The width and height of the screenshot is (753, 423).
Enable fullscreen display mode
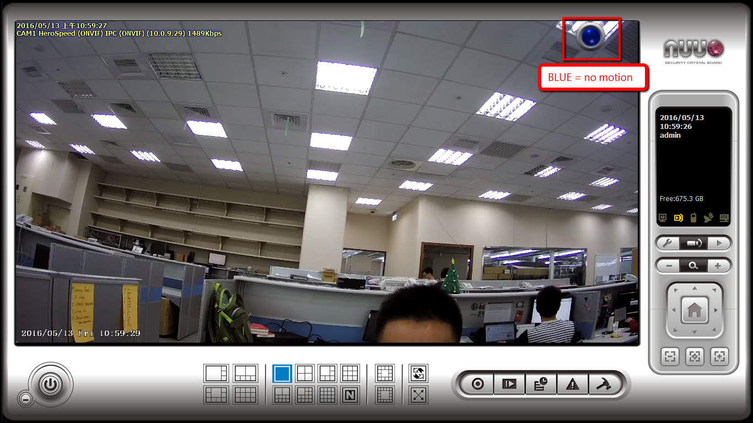[x=417, y=395]
